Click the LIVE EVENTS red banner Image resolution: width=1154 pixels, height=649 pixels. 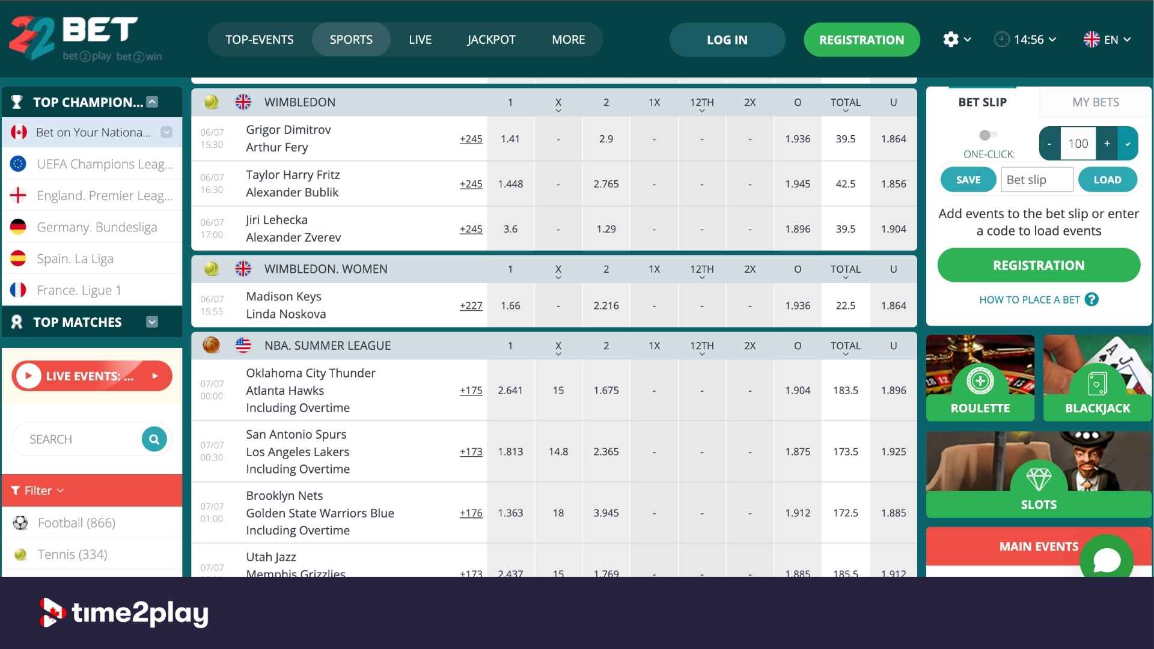tap(92, 376)
